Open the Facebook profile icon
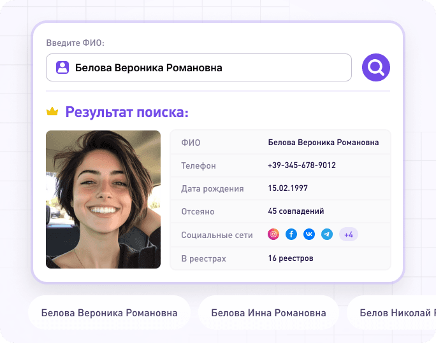The height and width of the screenshot is (343, 436). click(x=291, y=235)
